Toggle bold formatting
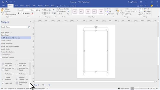 point(18,13)
